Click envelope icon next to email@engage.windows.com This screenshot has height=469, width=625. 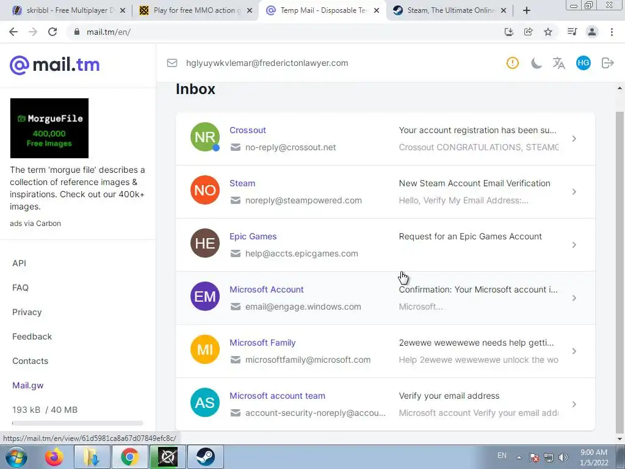point(236,307)
